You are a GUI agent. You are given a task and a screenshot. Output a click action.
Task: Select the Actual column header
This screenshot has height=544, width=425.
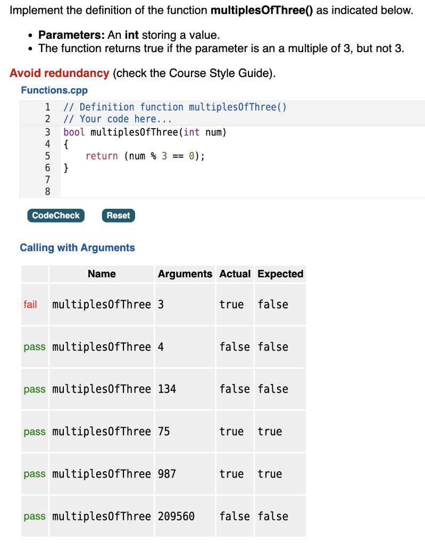tap(235, 274)
